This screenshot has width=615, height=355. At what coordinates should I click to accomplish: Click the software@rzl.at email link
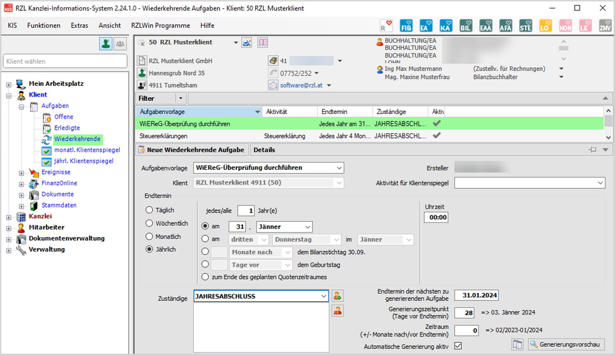pos(301,85)
